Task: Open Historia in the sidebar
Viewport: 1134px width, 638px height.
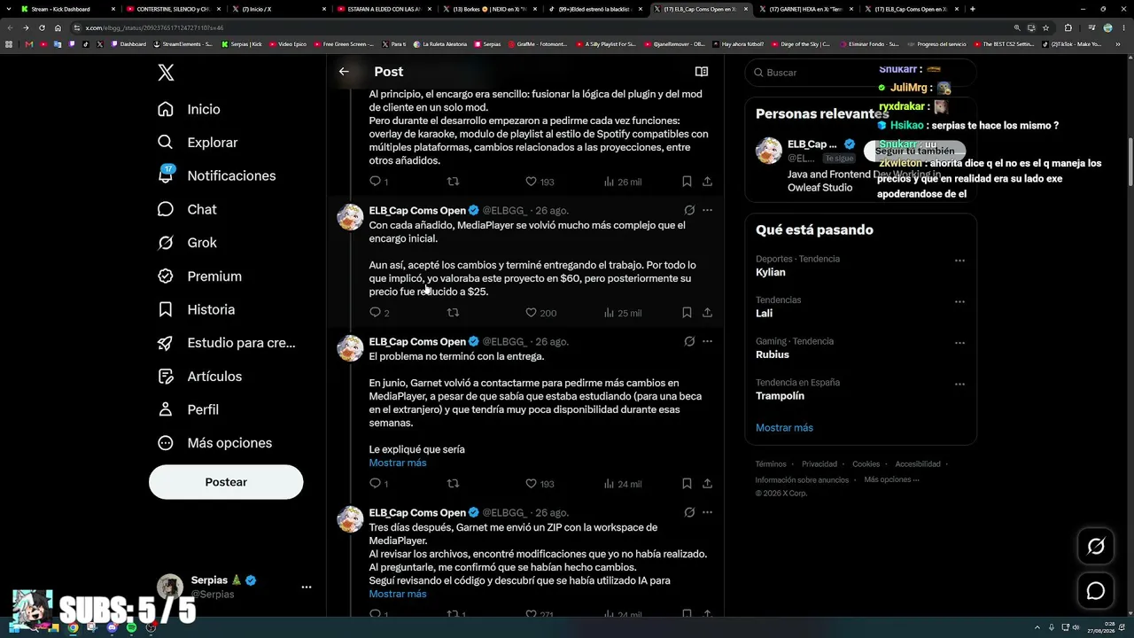Action: coord(196,309)
